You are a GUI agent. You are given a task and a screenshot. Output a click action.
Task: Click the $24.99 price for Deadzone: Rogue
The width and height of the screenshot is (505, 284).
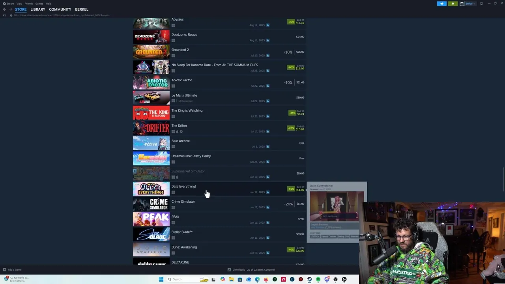300,37
